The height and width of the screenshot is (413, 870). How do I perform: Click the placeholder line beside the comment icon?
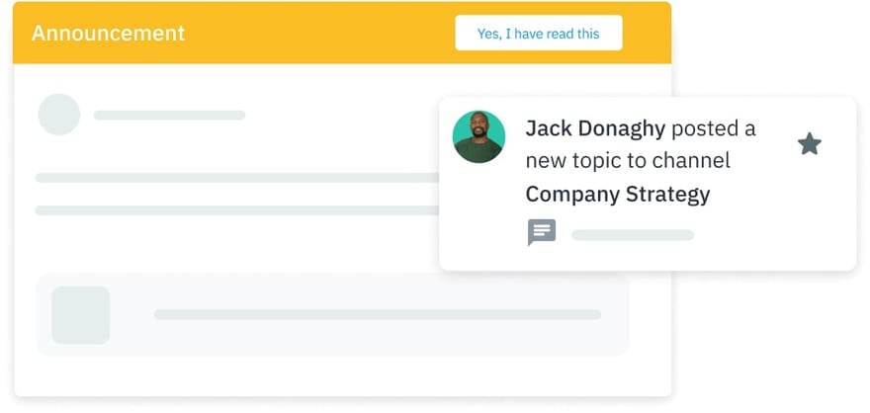(633, 235)
